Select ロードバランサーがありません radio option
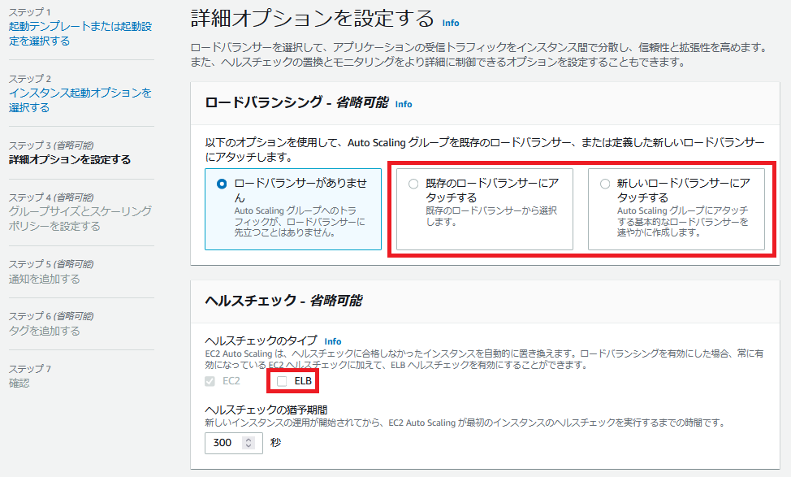The width and height of the screenshot is (791, 477). (222, 184)
